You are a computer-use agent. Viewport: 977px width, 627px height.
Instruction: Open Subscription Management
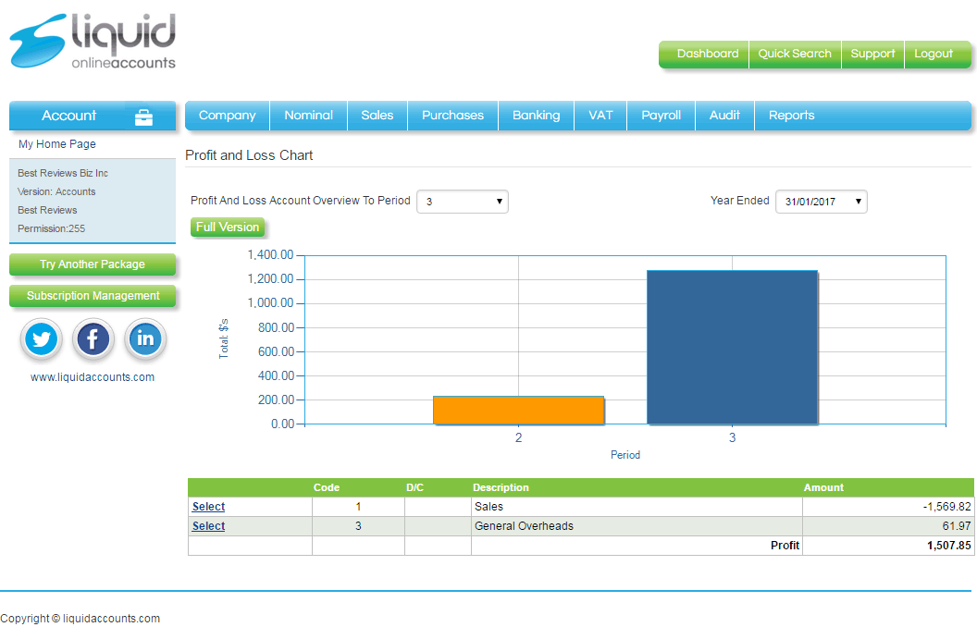coord(93,296)
